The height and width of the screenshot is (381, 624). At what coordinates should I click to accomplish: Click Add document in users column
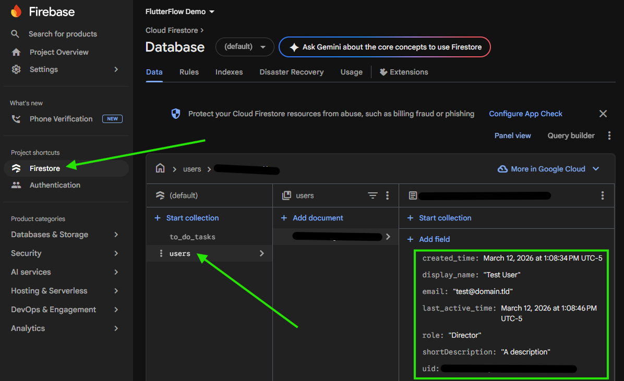(x=318, y=218)
